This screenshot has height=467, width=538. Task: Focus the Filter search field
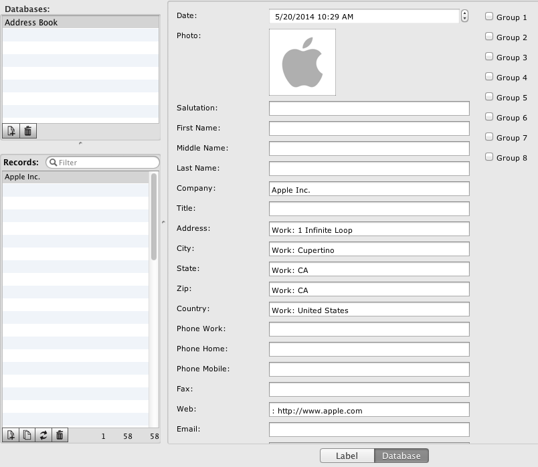[102, 163]
